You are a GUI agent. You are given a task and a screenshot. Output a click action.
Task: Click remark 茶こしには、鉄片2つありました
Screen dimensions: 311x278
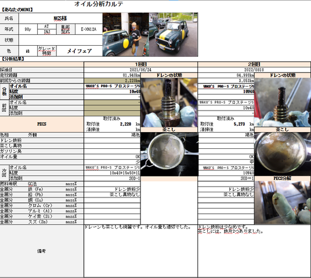pos(230,231)
